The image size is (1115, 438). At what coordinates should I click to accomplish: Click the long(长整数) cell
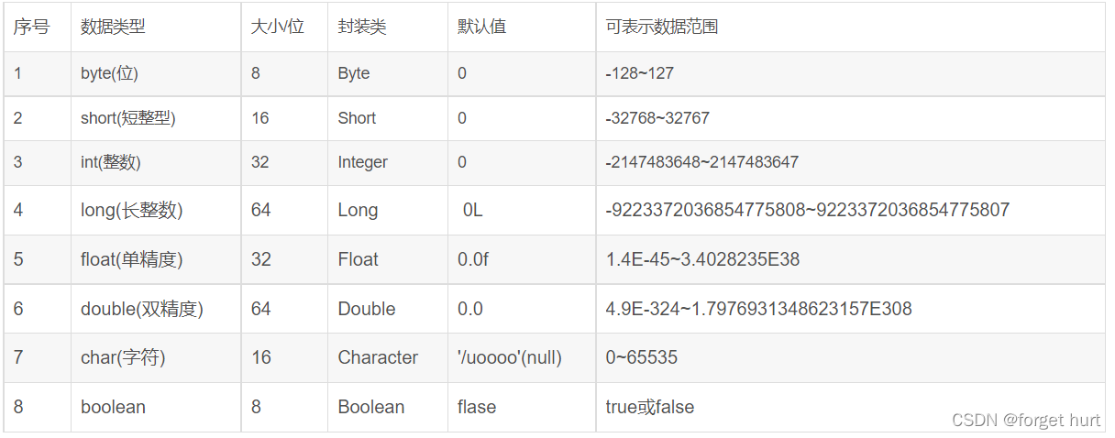coord(156,210)
